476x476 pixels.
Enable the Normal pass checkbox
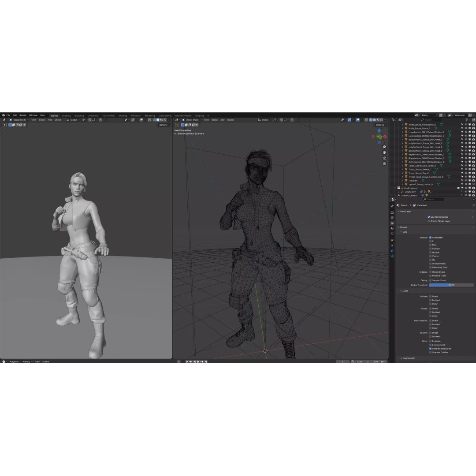[x=430, y=252]
